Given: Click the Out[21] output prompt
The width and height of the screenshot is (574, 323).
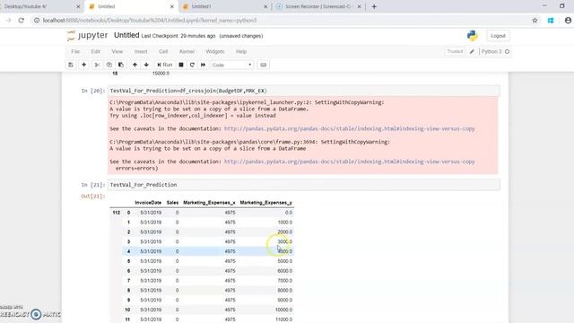Looking at the screenshot, I should tap(93, 196).
